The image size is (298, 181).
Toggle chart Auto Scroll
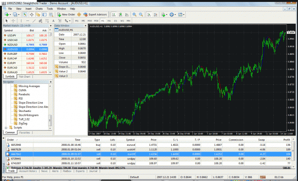[149, 14]
